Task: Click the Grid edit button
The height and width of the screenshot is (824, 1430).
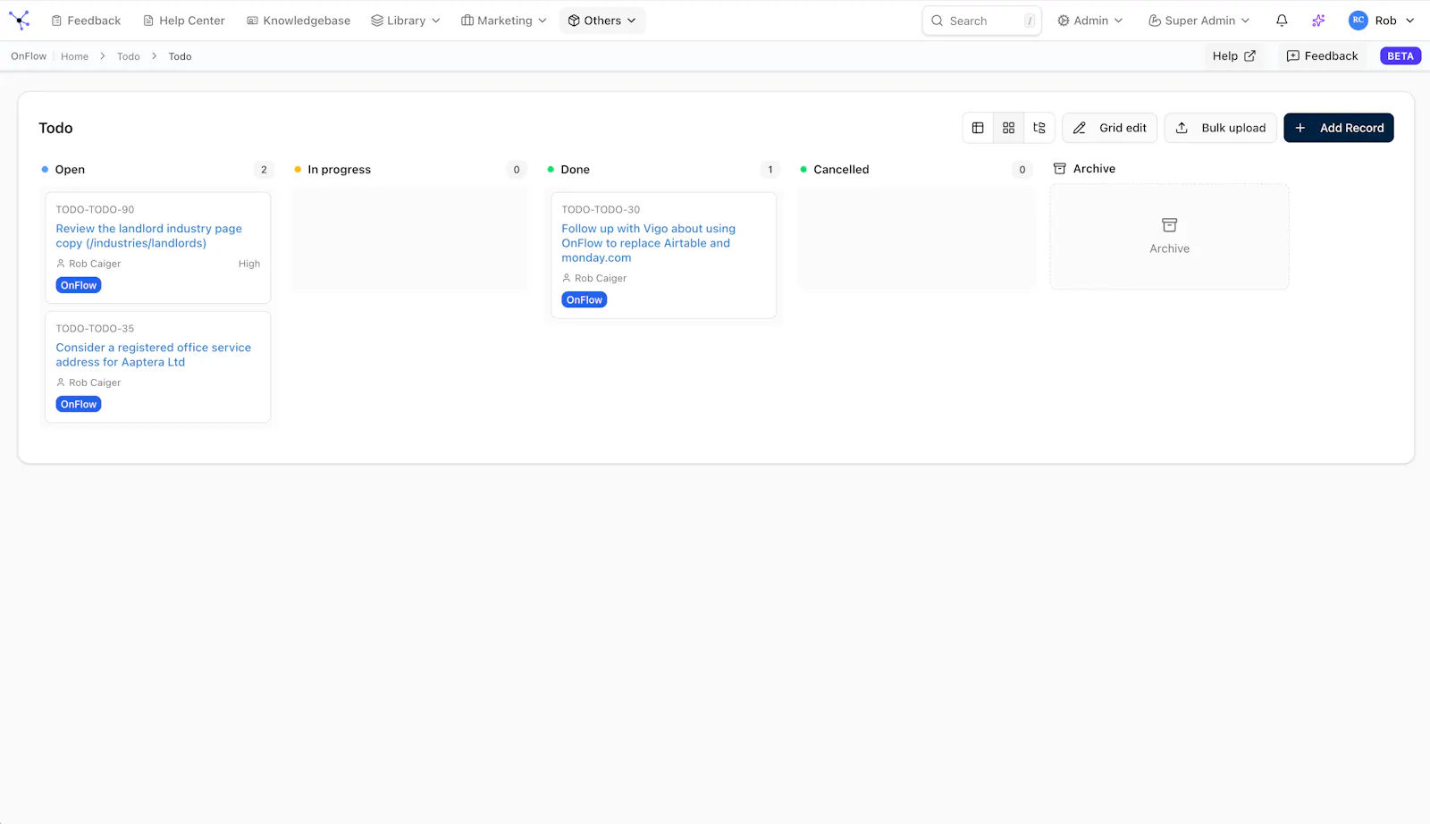Action: click(1110, 128)
